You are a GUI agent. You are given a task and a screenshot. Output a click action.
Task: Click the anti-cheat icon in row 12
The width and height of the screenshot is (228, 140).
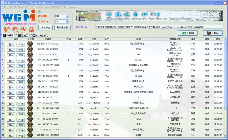30,103
